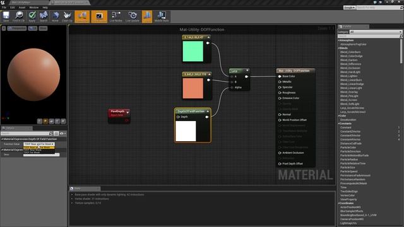Image resolution: width=404 pixels, height=227 pixels.
Task: Apply material changes with the checkmark icon
Action: click(32, 16)
